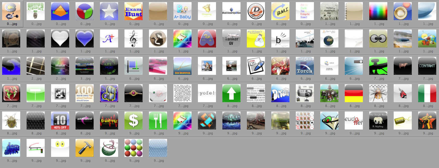Click the golf ball icon

click(109, 148)
